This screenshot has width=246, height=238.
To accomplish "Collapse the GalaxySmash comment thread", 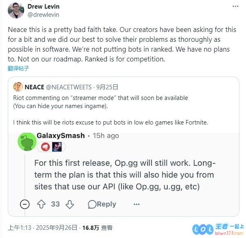I will click(25, 204).
